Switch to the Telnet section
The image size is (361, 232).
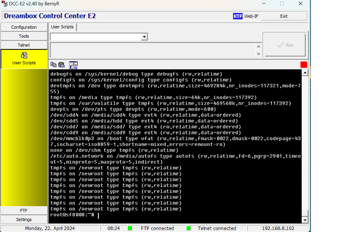click(x=24, y=45)
